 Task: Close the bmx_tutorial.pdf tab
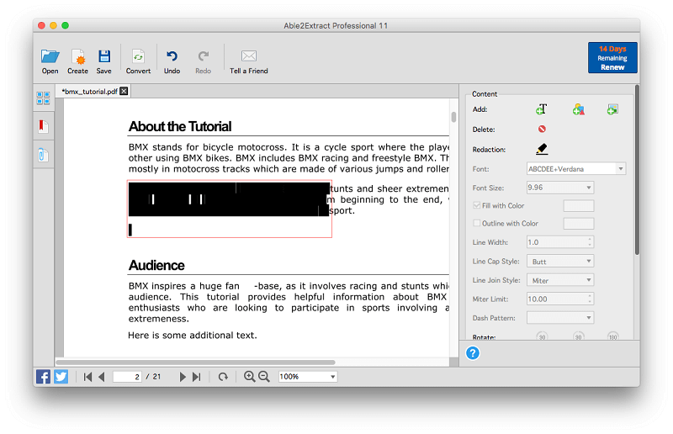pos(124,91)
